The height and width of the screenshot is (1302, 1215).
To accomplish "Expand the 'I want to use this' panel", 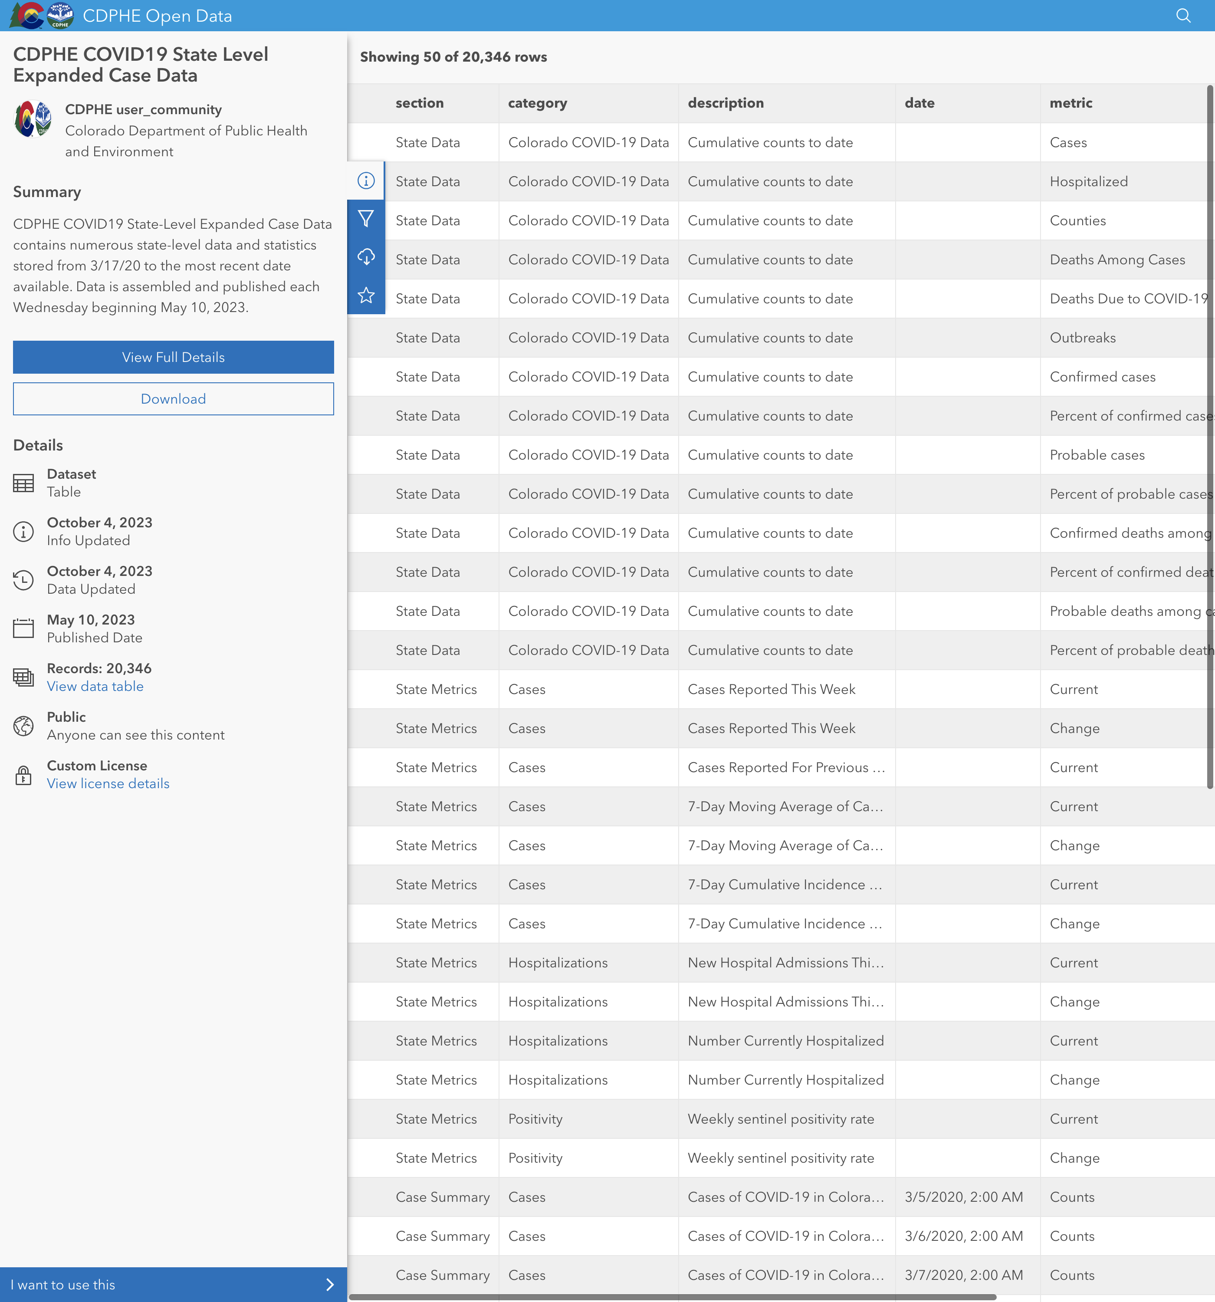I will click(x=173, y=1284).
